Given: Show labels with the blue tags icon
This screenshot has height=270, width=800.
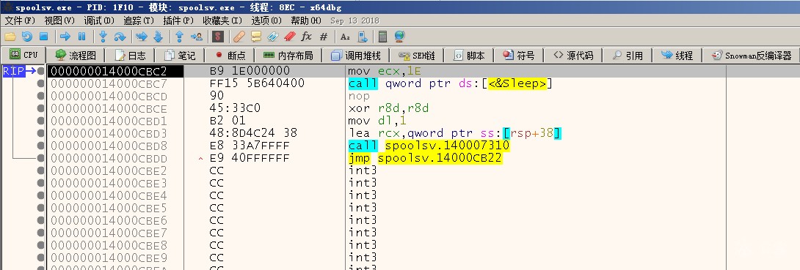Looking at the screenshot, I should pyautogui.click(x=272, y=37).
